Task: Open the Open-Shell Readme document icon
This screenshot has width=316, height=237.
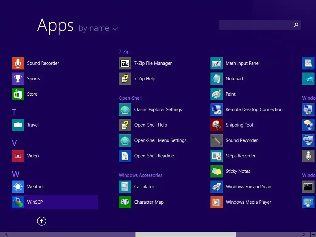Action: tap(125, 156)
